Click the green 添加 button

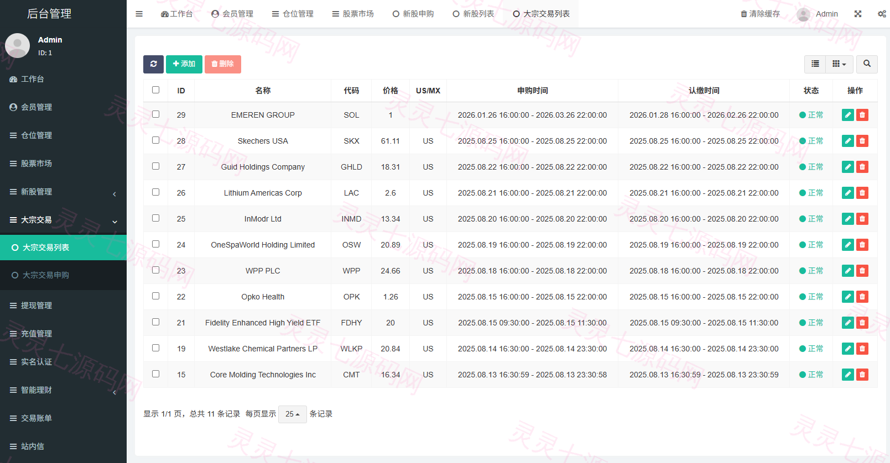point(184,64)
